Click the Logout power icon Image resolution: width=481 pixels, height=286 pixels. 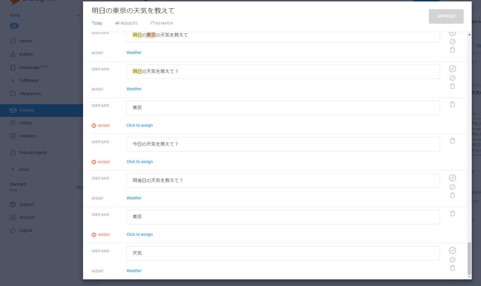[x=13, y=230]
